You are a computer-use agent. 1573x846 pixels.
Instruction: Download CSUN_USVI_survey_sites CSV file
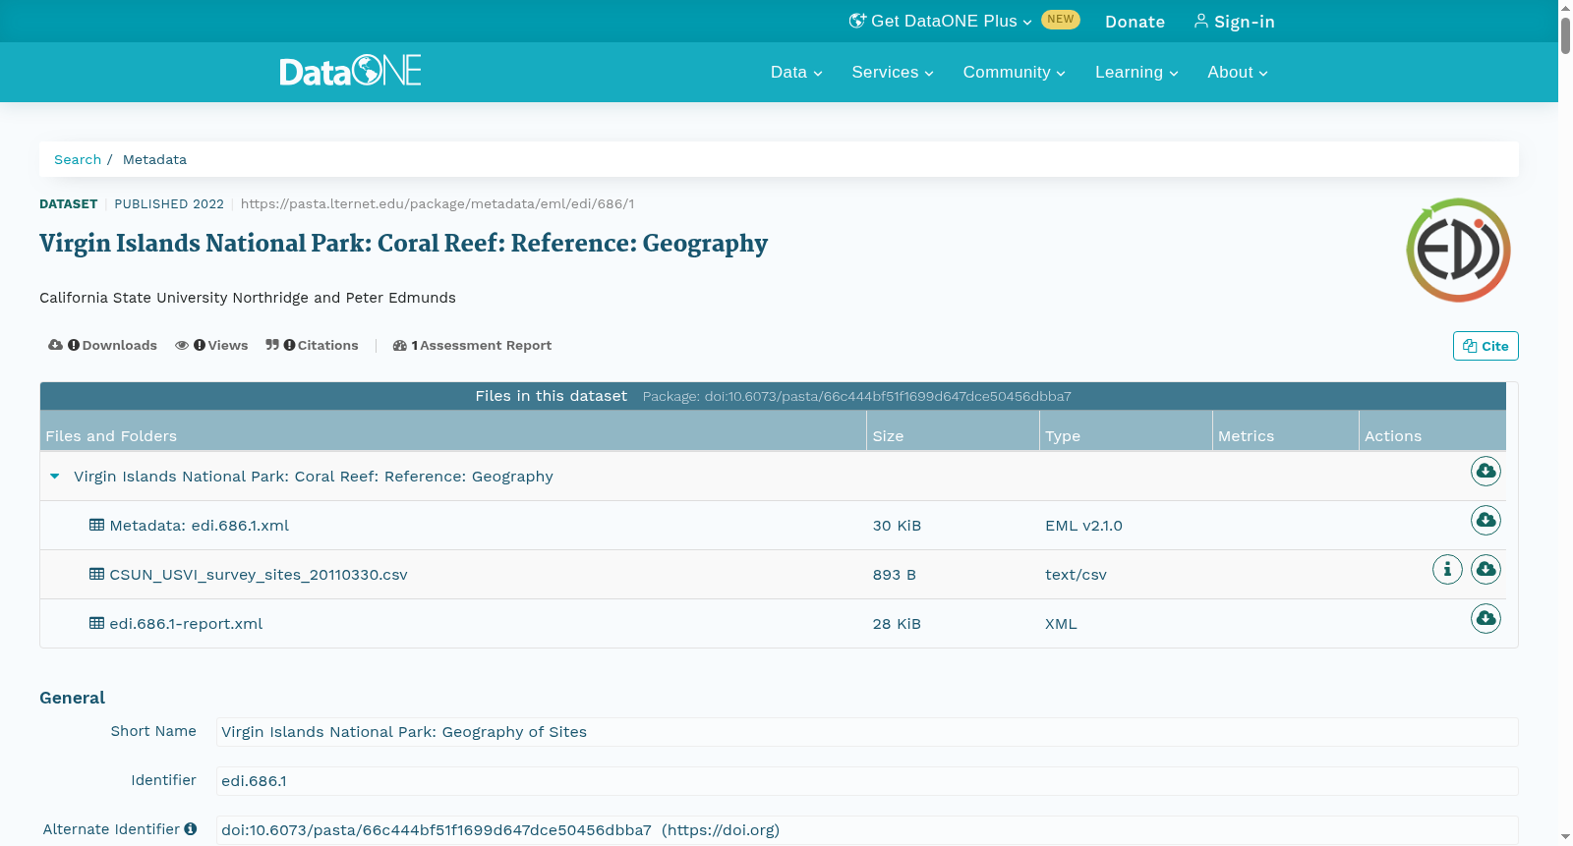(x=1486, y=570)
